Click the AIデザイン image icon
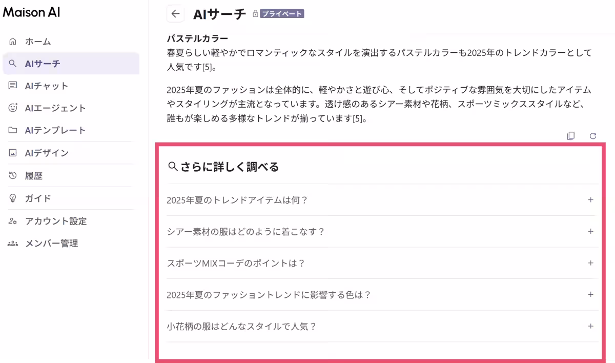 (x=11, y=153)
